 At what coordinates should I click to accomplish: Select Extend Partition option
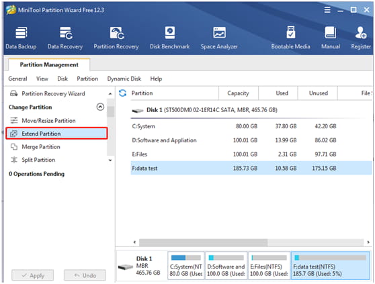point(56,134)
